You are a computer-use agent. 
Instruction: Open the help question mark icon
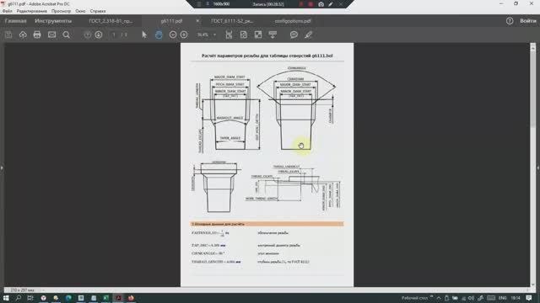coord(510,21)
